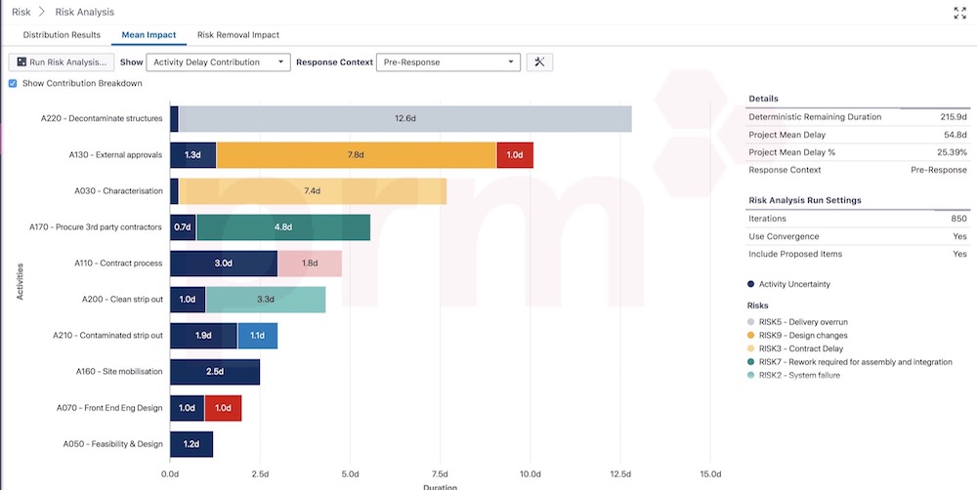Click the Activity Uncertainty legend dot
The height and width of the screenshot is (490, 977).
click(x=750, y=284)
